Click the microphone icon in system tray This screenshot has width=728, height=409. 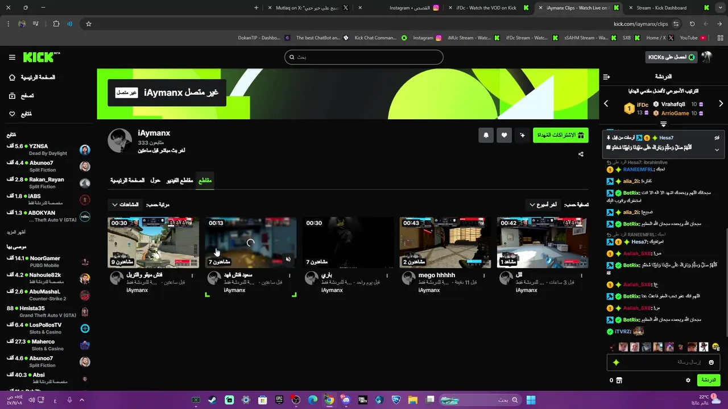tap(69, 400)
